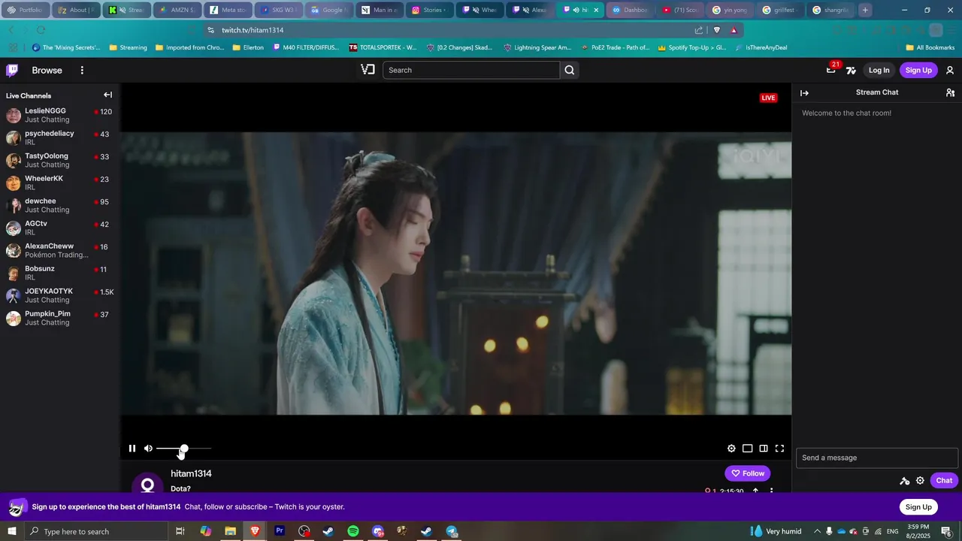Open the Windows Start menu

tap(12, 531)
